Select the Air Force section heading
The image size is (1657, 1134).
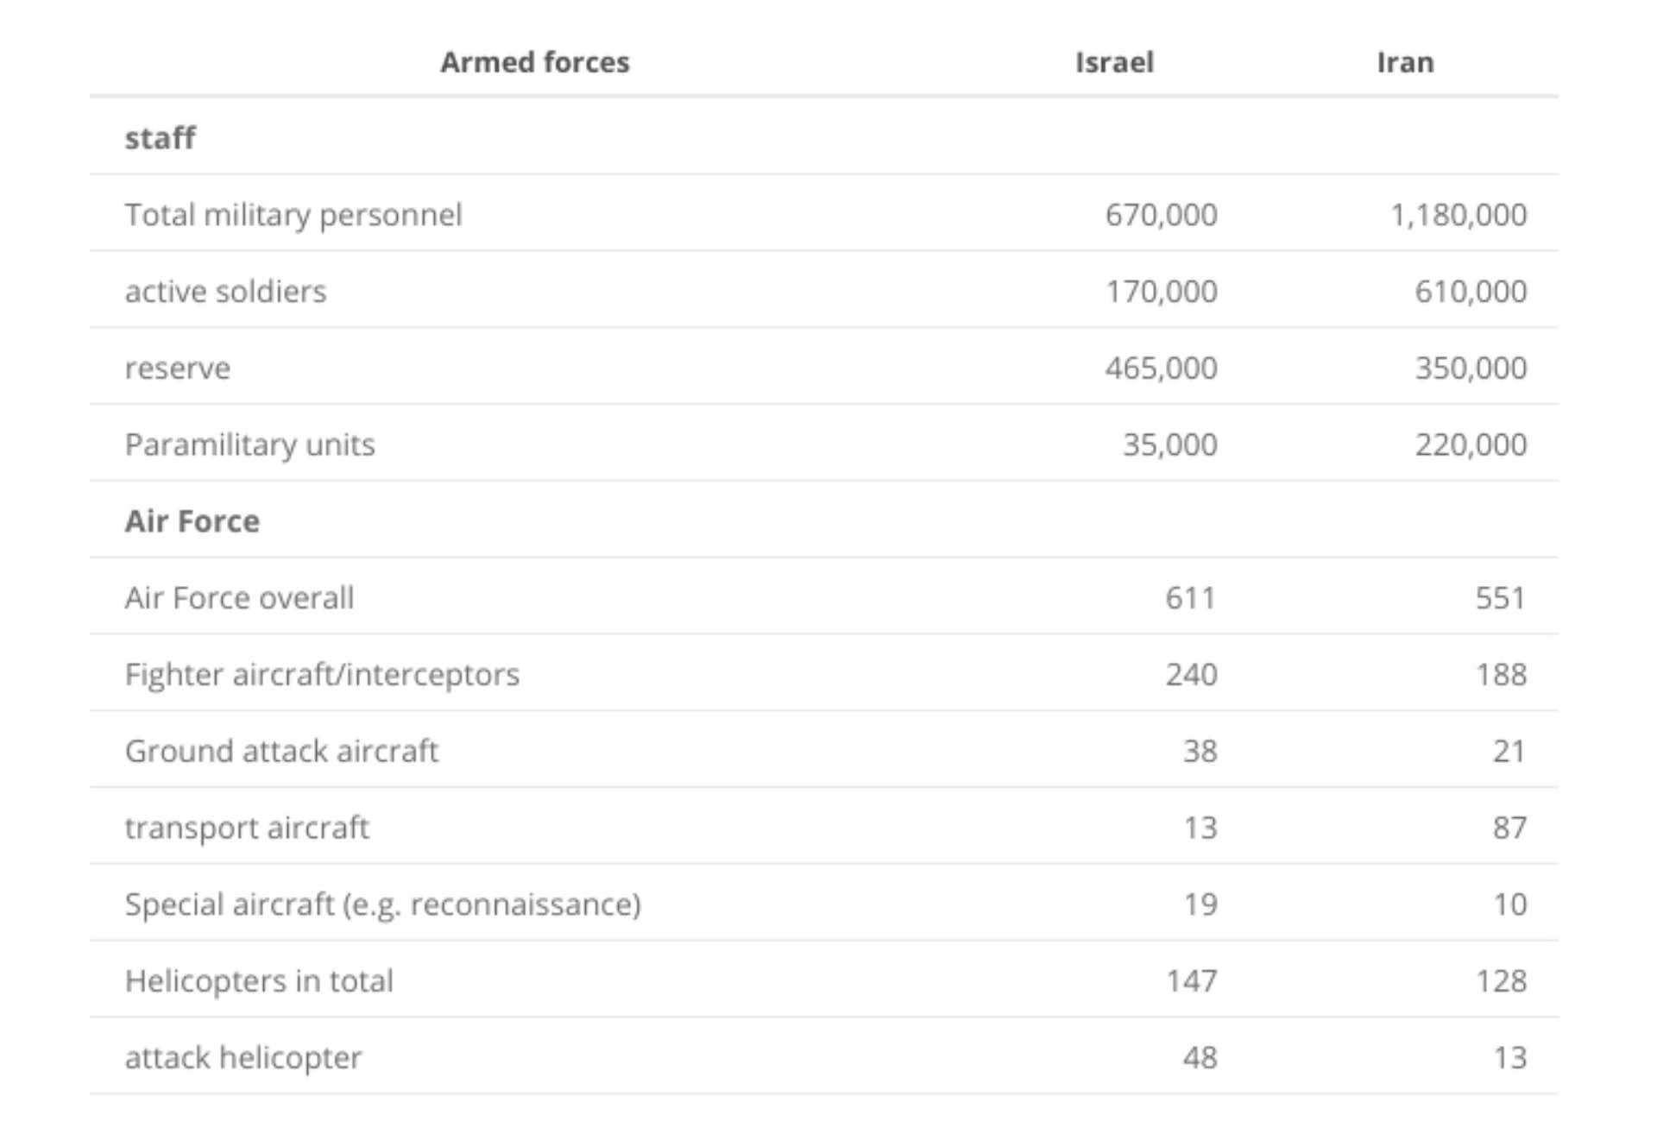click(192, 521)
